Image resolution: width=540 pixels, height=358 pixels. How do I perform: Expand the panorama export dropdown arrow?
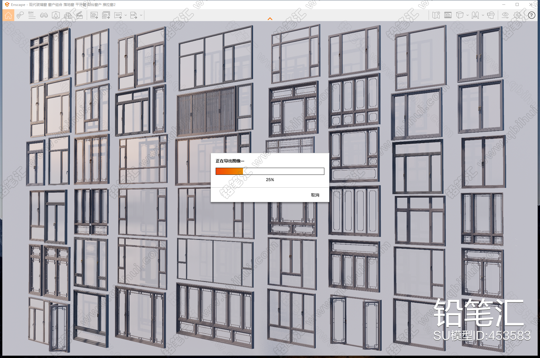coord(126,15)
